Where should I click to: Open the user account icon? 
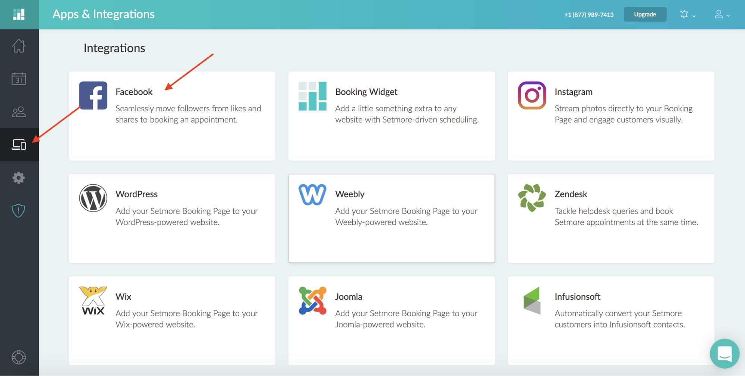click(719, 14)
